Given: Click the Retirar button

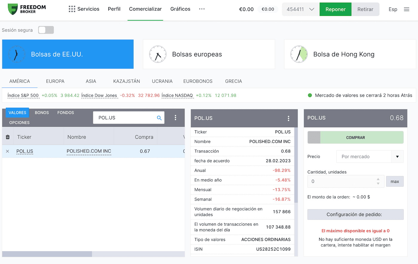Looking at the screenshot, I should (365, 9).
